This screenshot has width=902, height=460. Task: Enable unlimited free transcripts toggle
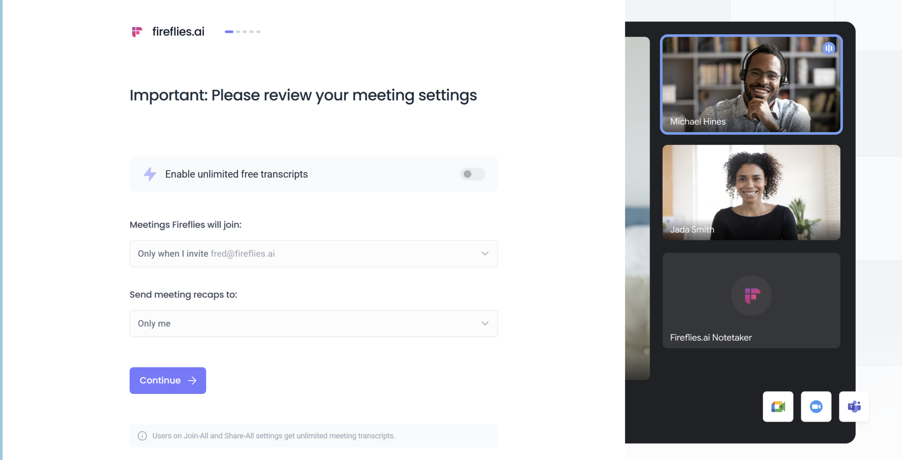(x=472, y=174)
